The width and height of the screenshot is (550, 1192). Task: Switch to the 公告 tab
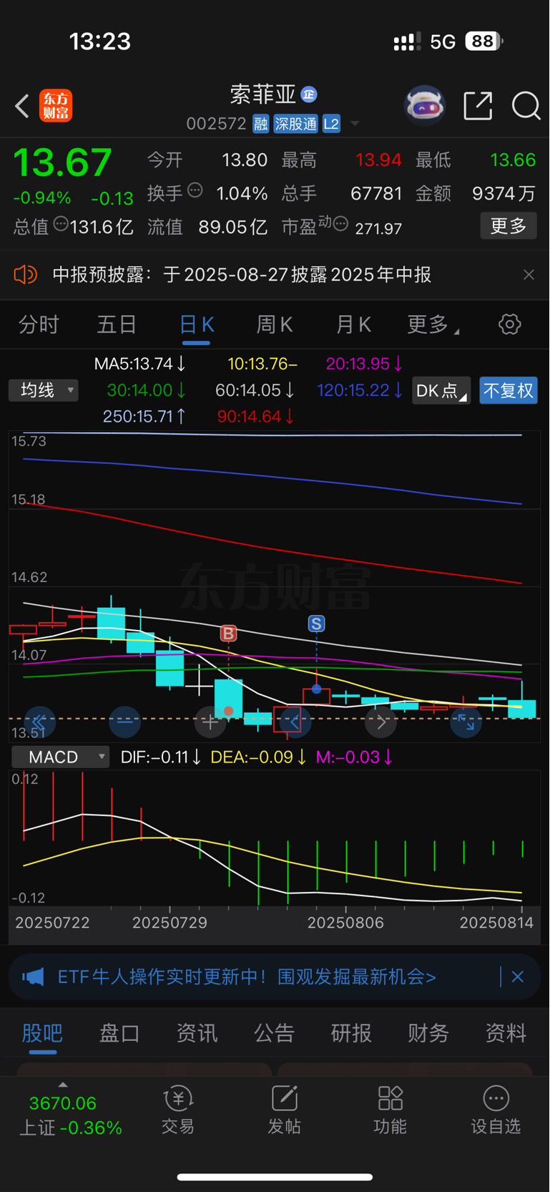coord(274,1033)
